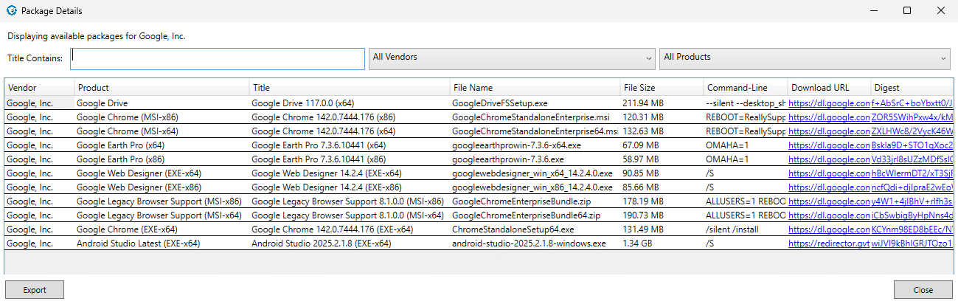Click the Package Details app icon

(11, 11)
